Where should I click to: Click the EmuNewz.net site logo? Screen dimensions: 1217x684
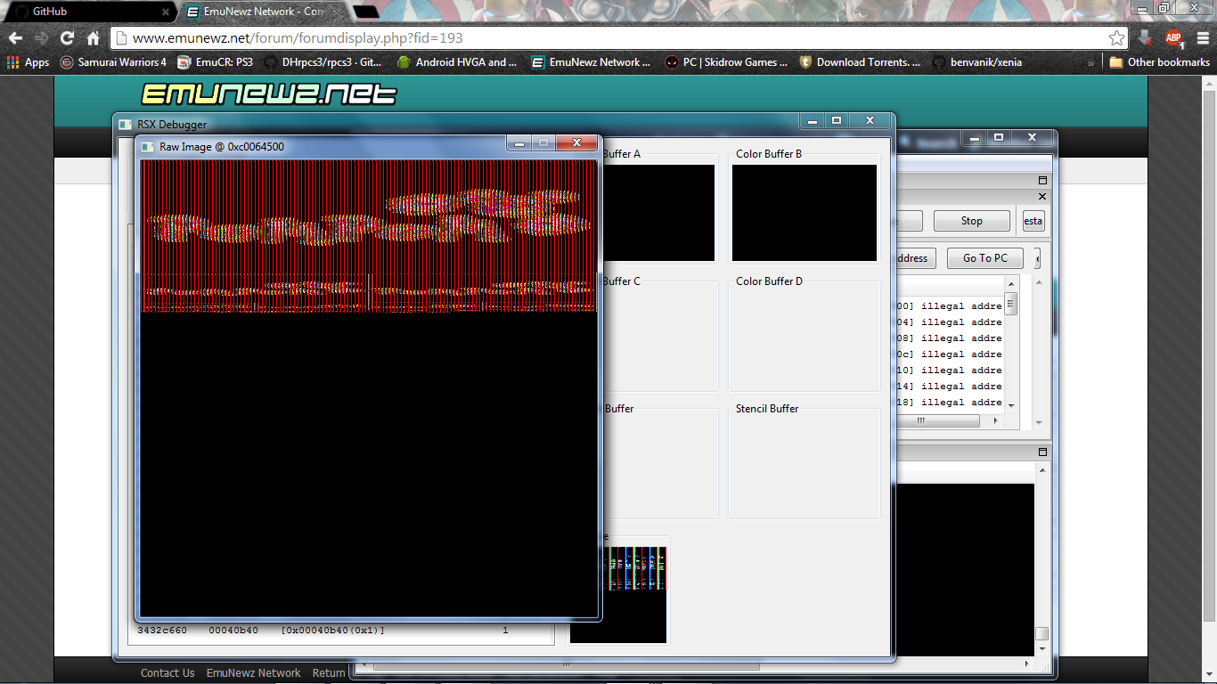click(x=268, y=94)
